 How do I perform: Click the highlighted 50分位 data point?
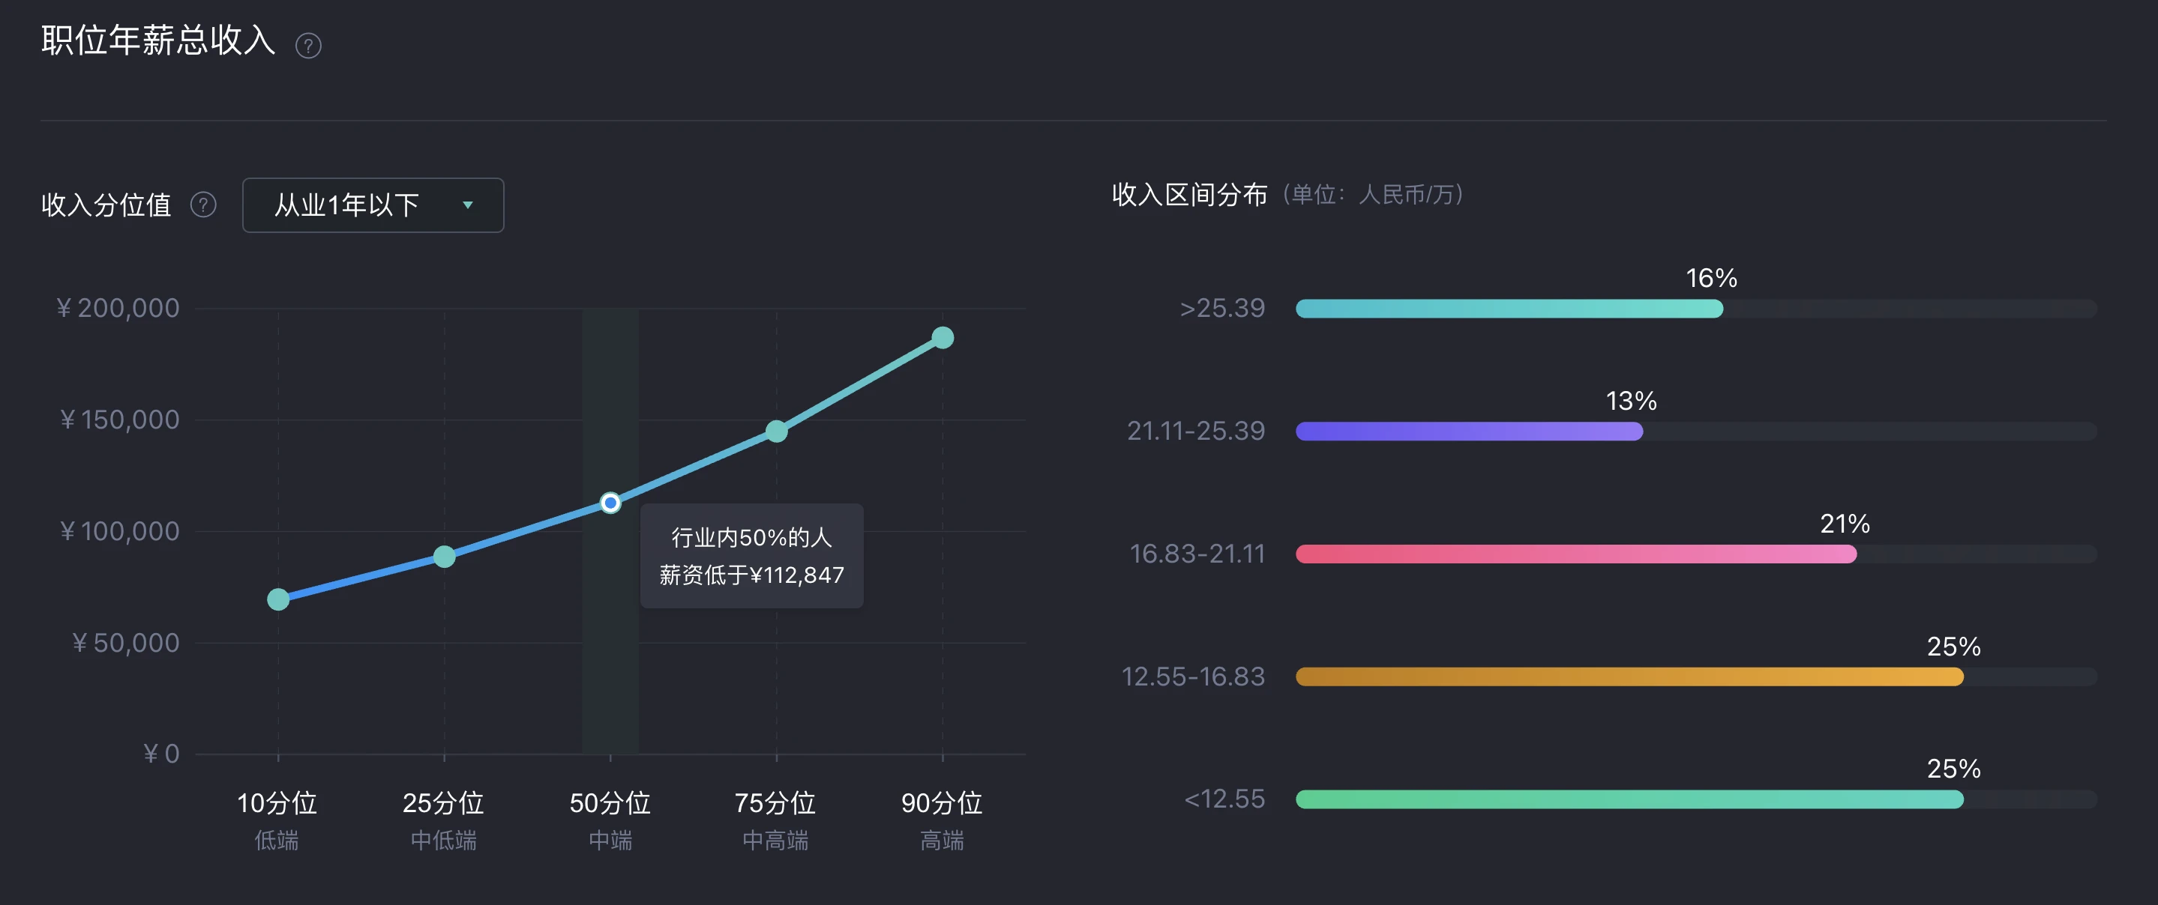(x=610, y=503)
